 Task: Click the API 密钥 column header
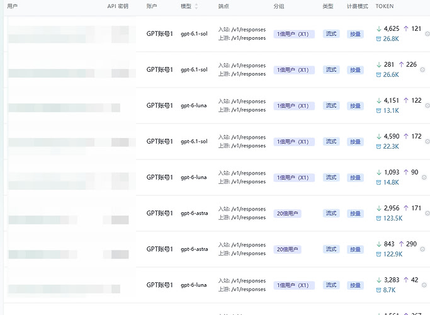[x=118, y=6]
